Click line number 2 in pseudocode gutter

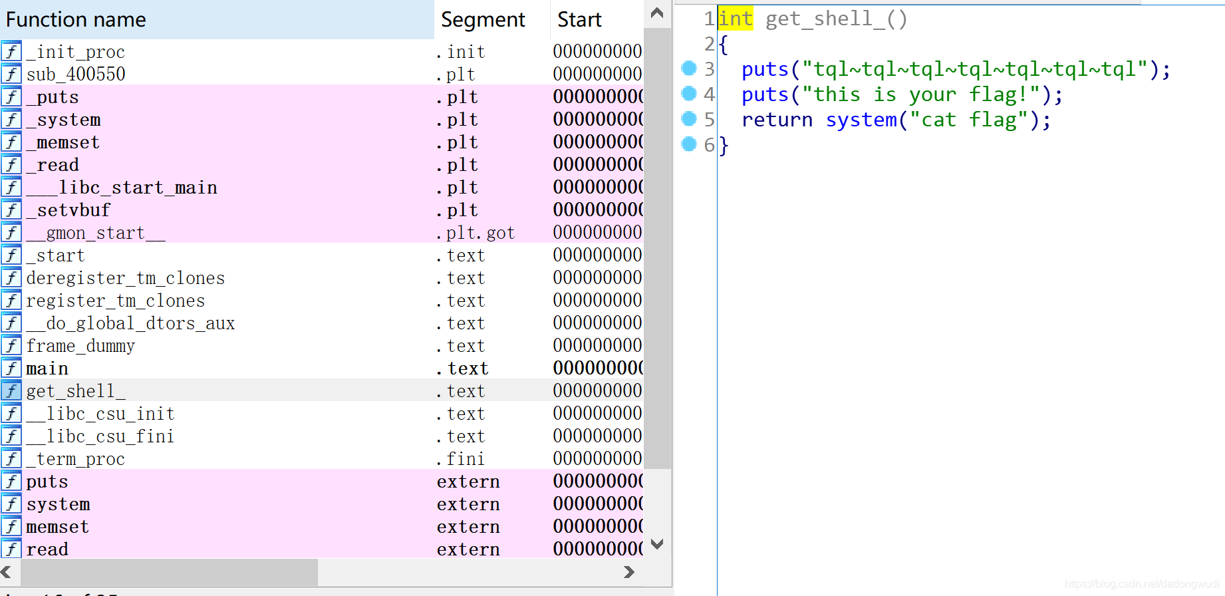pos(709,44)
